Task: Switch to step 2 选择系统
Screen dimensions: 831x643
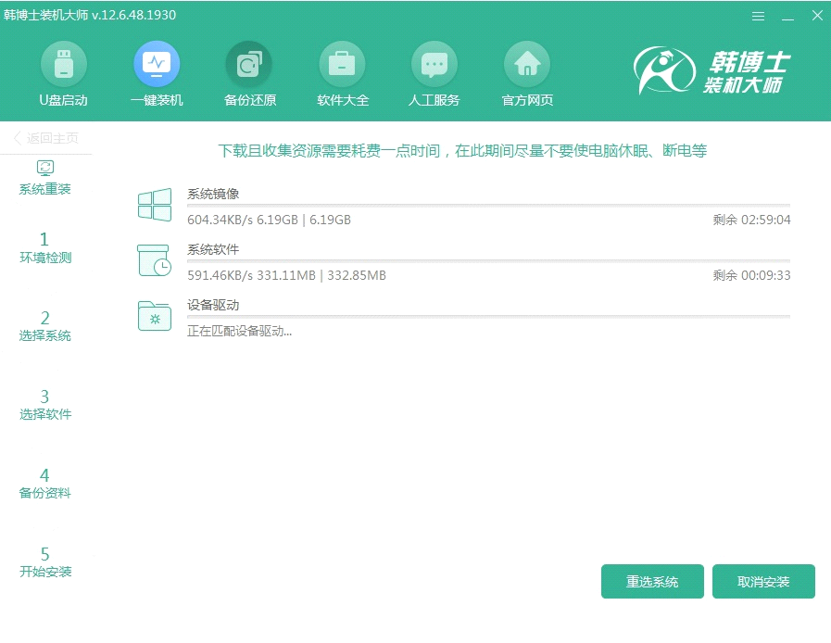Action: coord(44,327)
